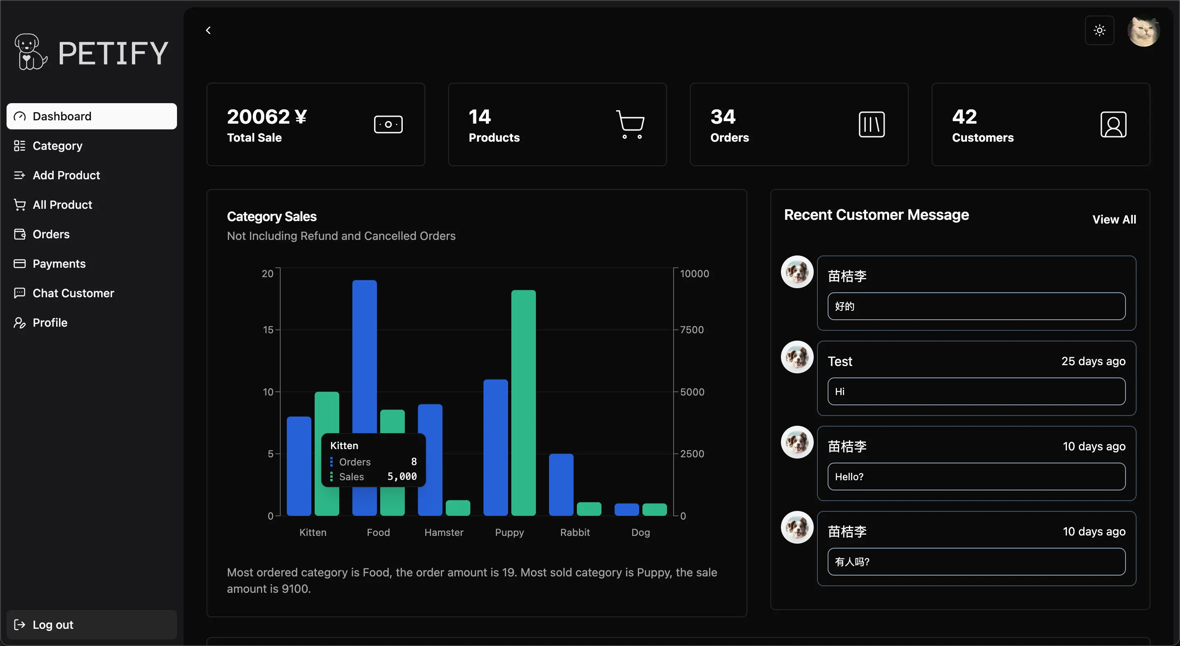Open the cat avatar user menu
The height and width of the screenshot is (646, 1180).
(x=1144, y=31)
